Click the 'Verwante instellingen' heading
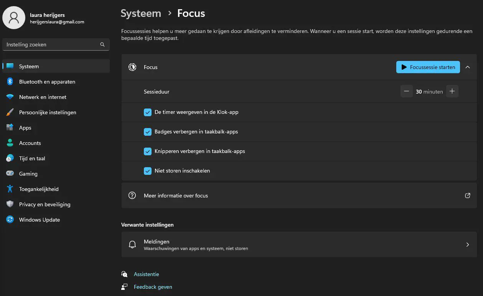 point(147,225)
